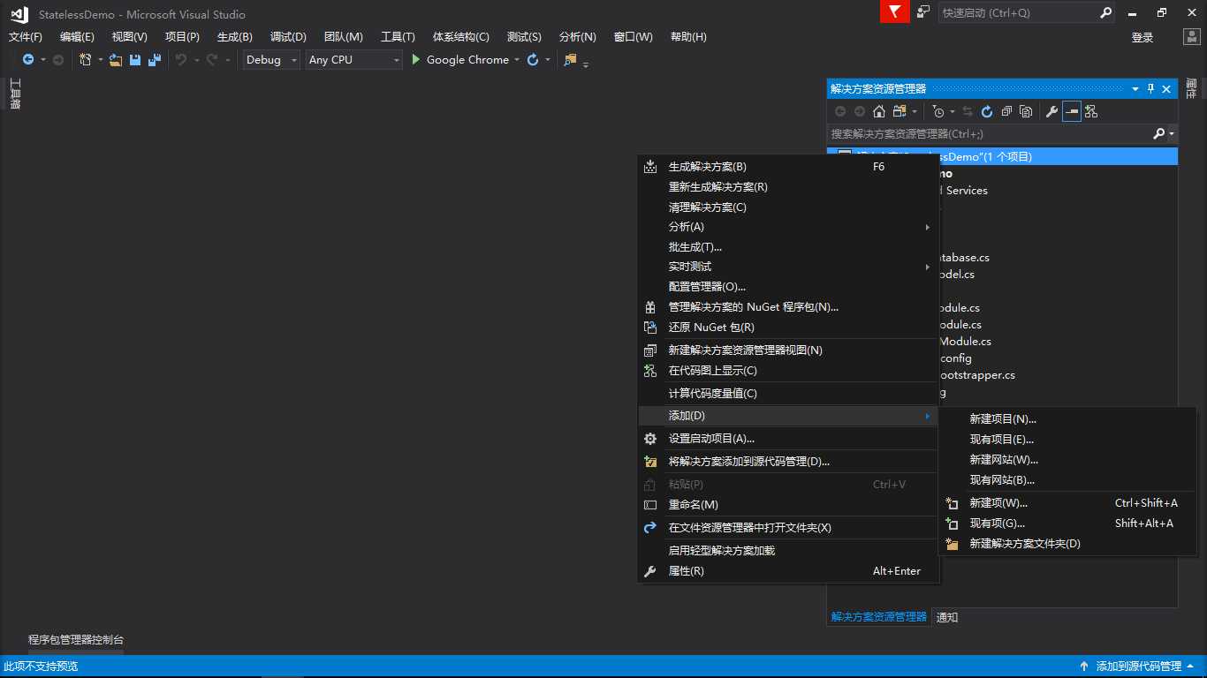
Task: Open the back navigation history dropdown arrow
Action: click(x=42, y=60)
